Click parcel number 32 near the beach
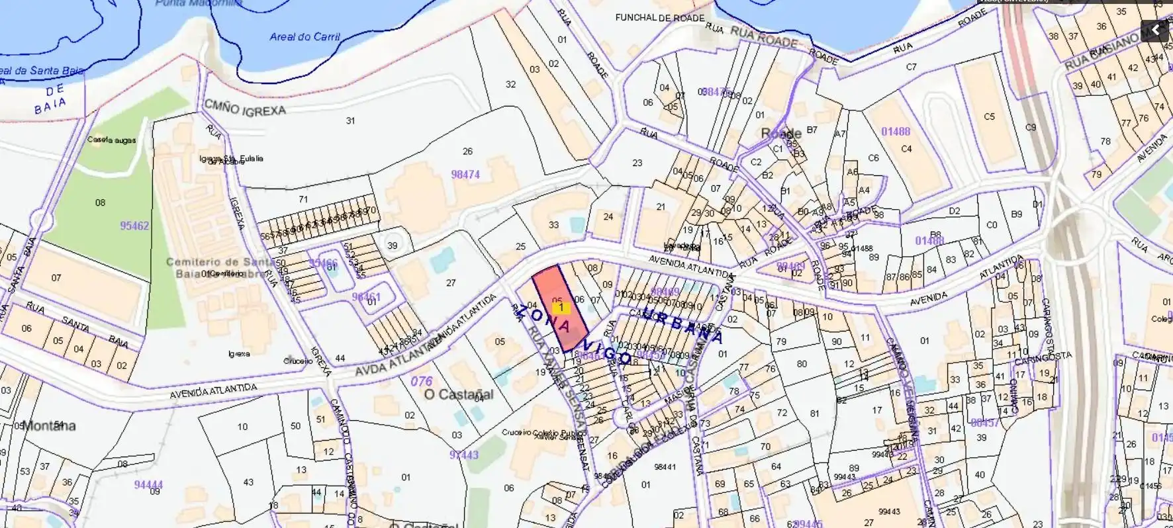 coord(510,85)
